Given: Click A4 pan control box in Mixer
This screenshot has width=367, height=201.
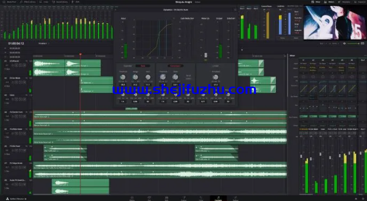Looking at the screenshot, I should pyautogui.click(x=332, y=108).
